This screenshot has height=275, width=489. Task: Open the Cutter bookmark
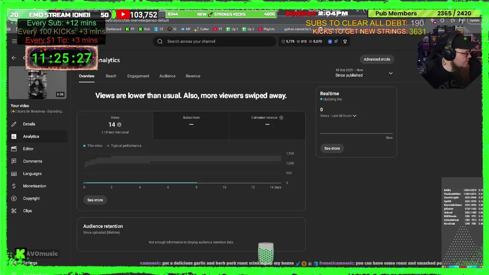tap(202, 29)
